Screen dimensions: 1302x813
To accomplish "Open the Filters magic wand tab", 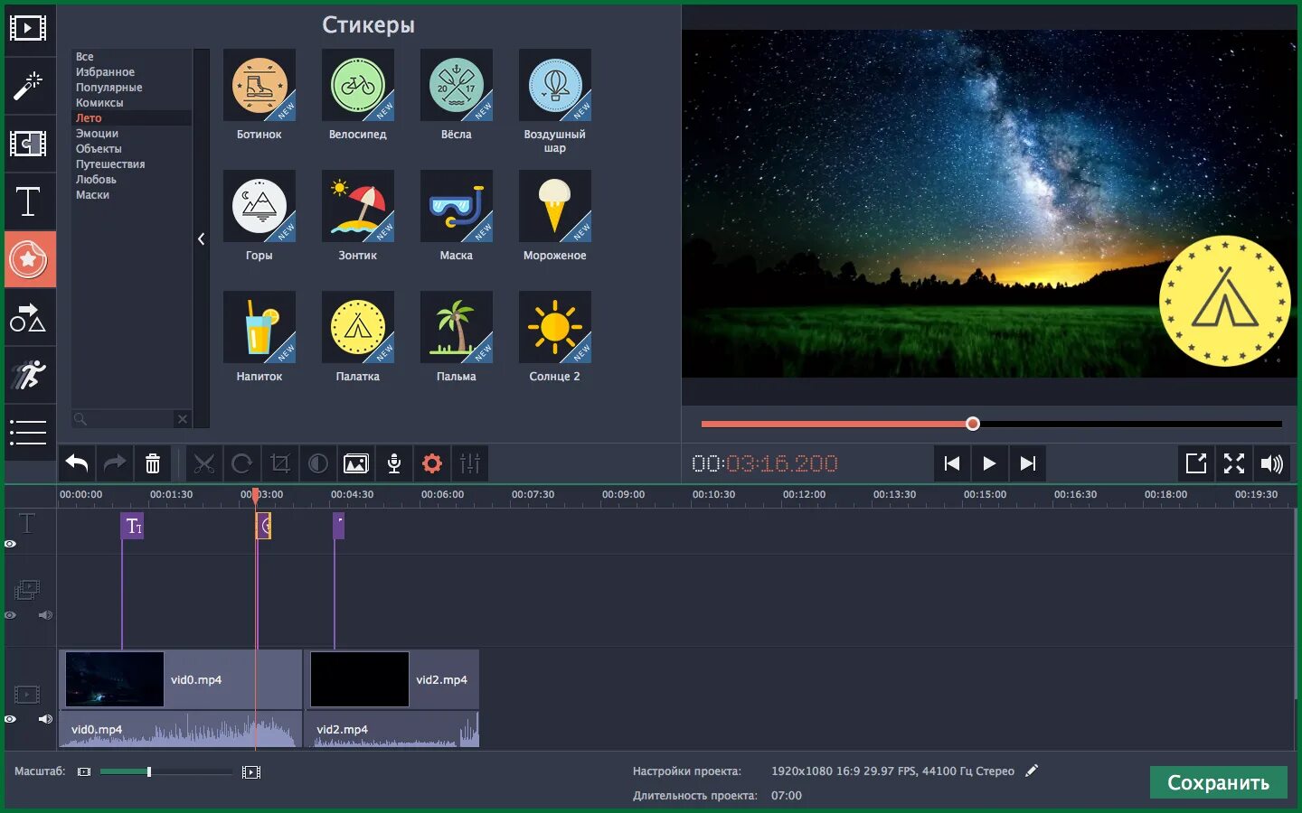I will 28,87.
